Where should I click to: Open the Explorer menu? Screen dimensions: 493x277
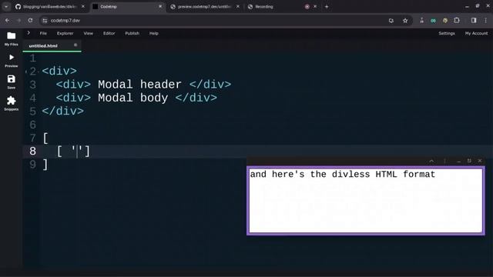[65, 33]
